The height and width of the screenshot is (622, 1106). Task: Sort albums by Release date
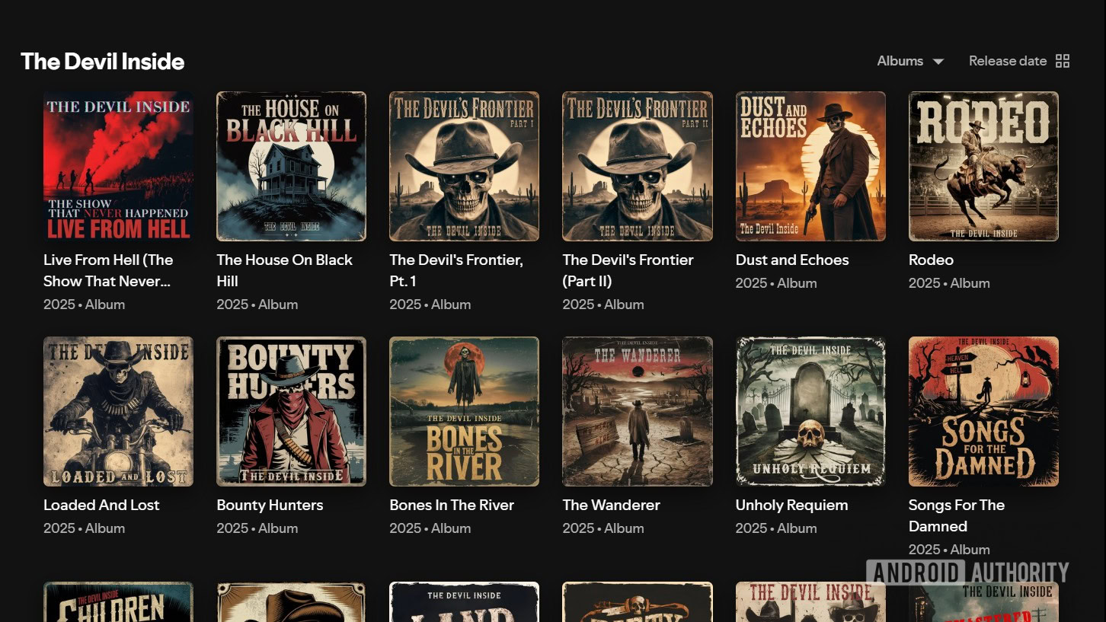(x=1007, y=61)
